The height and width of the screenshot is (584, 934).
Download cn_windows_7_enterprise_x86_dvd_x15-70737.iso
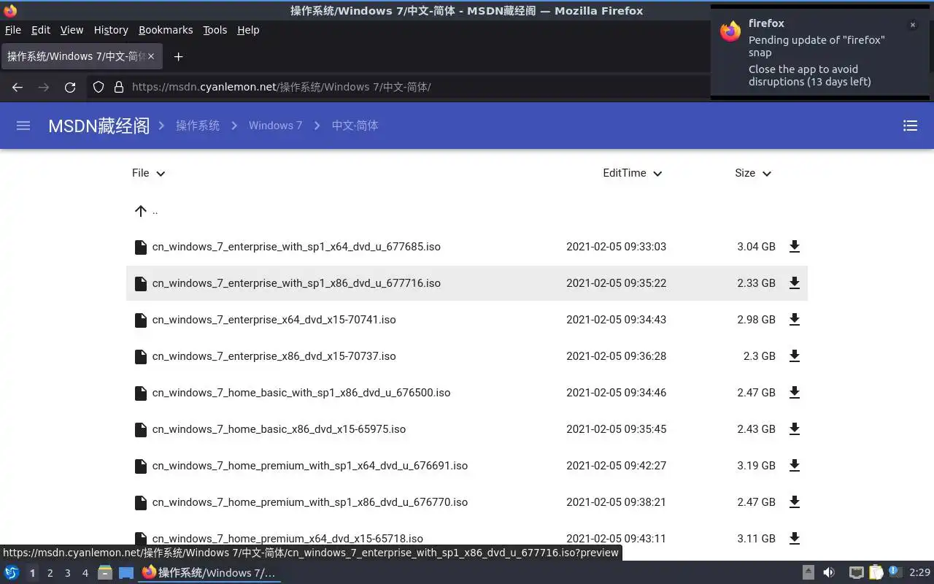tap(795, 356)
